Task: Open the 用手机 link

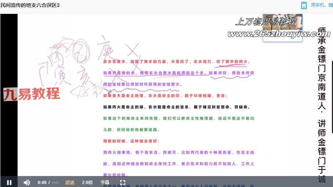Action: coord(322,5)
